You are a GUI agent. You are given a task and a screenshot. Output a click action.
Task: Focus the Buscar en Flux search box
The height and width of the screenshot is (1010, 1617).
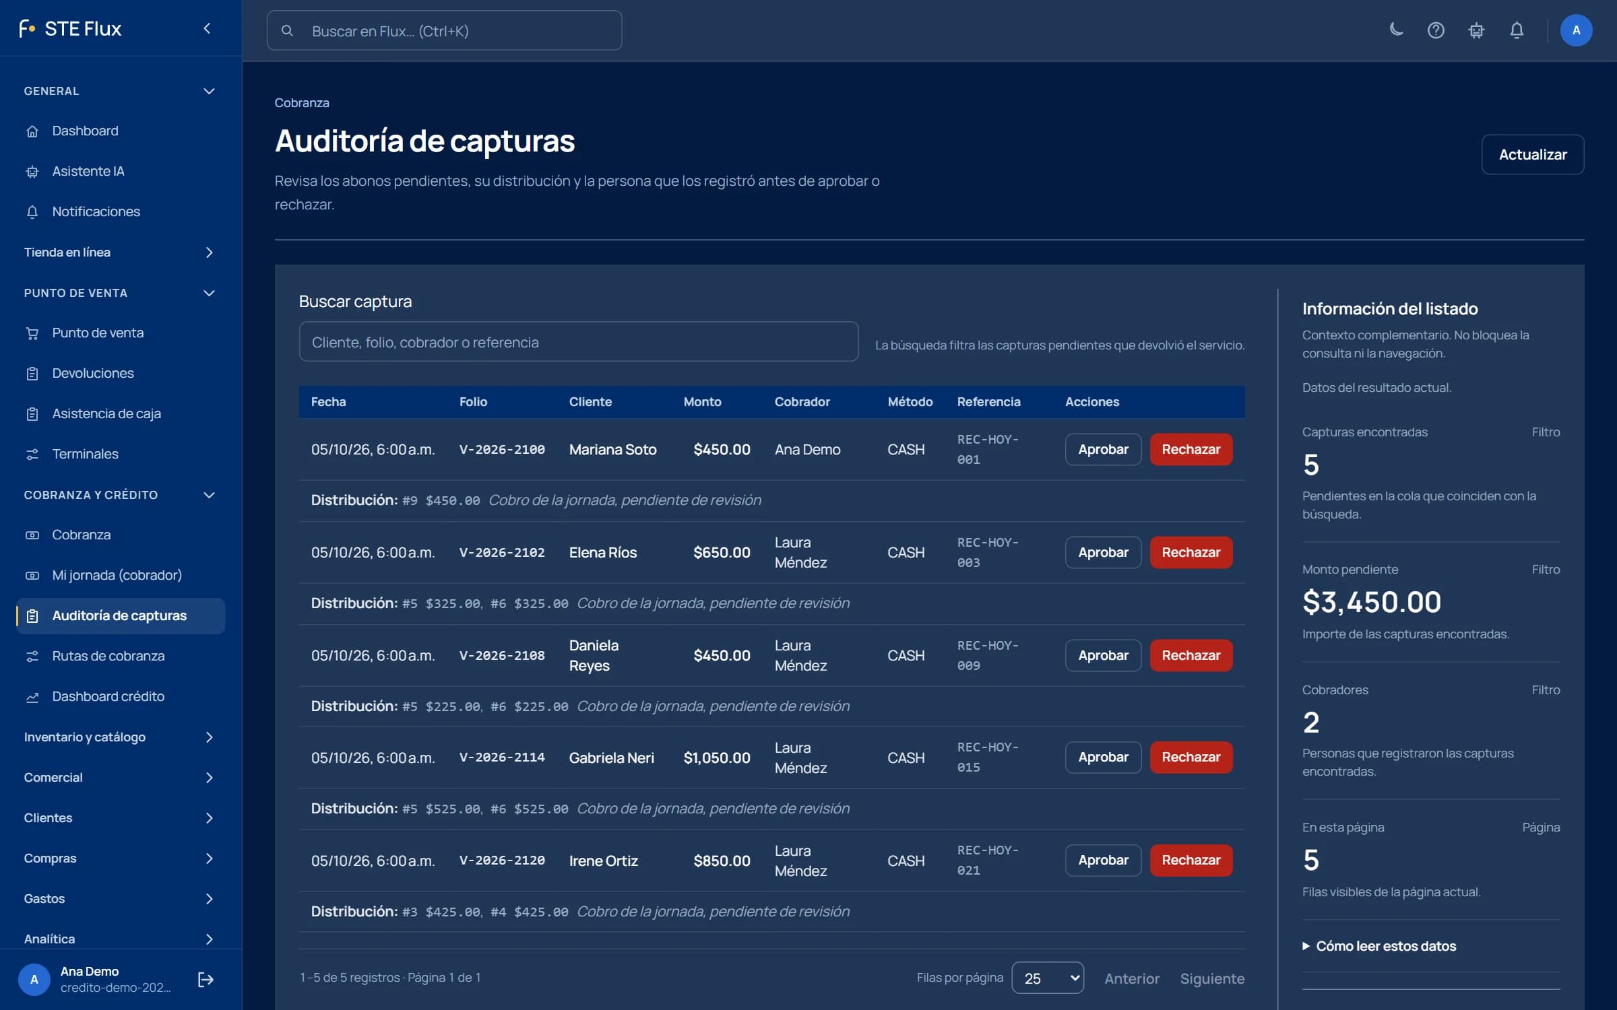pyautogui.click(x=444, y=30)
